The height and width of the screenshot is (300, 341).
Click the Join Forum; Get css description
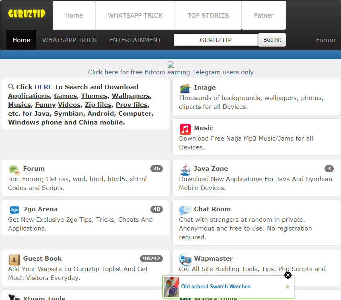coord(78,184)
